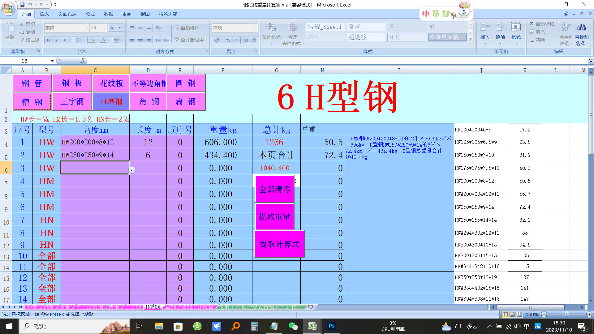This screenshot has width=594, height=334.
Task: Click the Delete cells (删除) icon
Action: tap(500, 27)
